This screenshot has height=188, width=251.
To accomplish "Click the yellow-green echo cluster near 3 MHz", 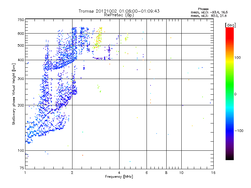I will click(98, 38).
